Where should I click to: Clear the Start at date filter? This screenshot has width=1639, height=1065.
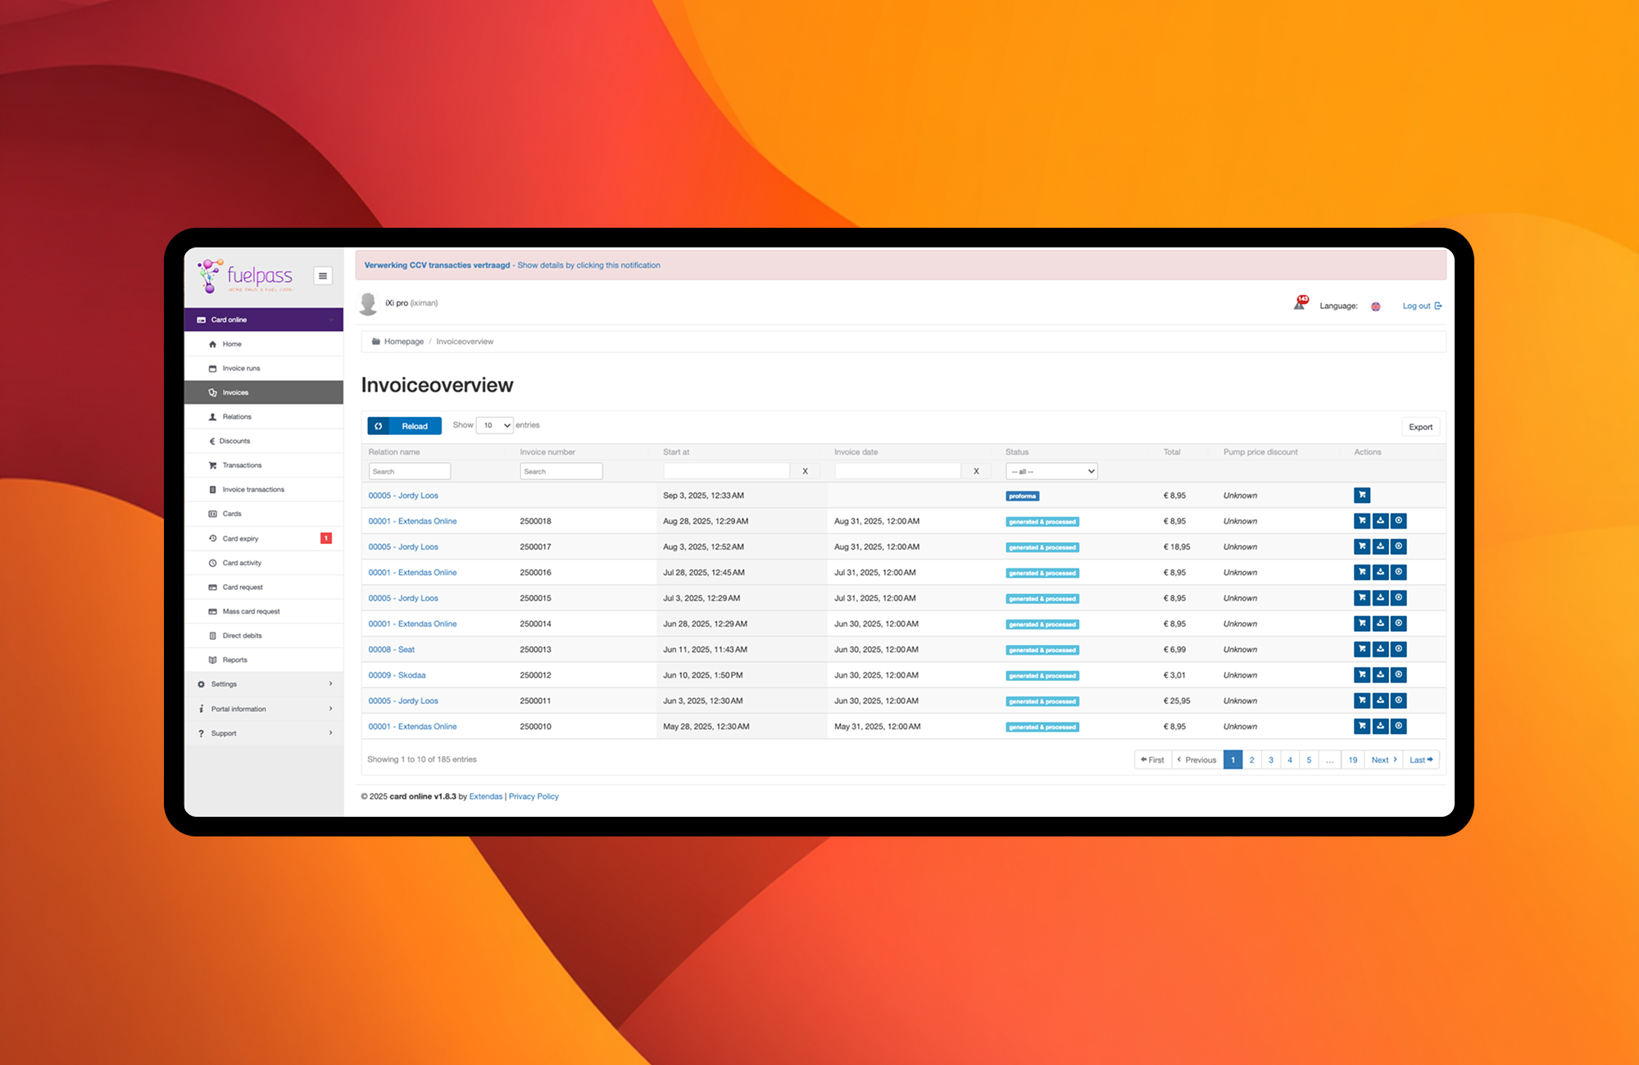click(x=805, y=471)
